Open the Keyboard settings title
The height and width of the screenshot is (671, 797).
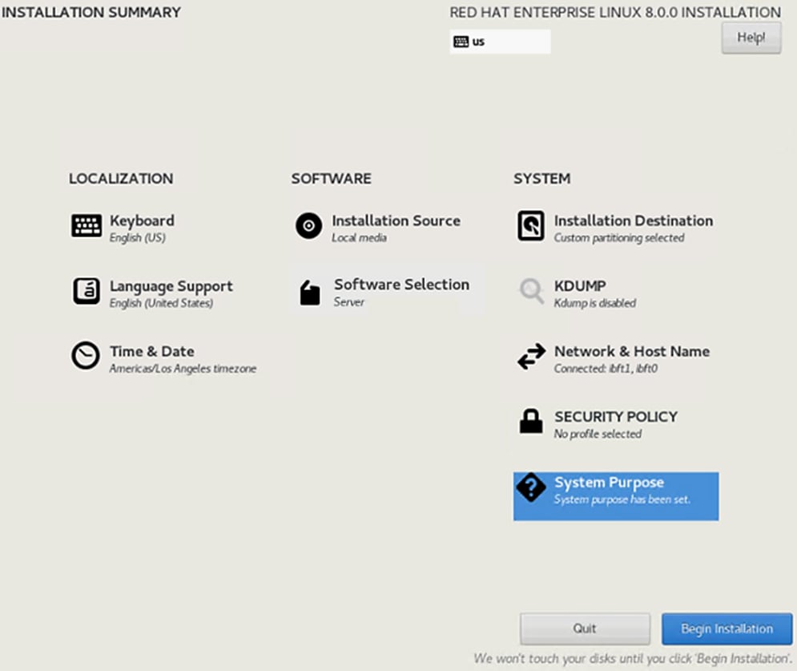[142, 220]
